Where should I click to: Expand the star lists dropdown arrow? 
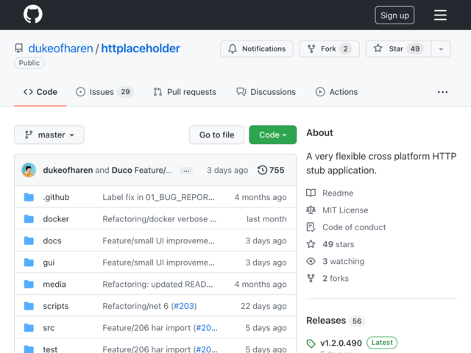point(441,49)
